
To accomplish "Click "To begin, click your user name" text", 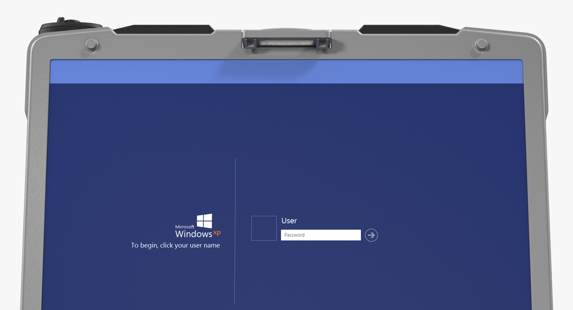I will 175,245.
